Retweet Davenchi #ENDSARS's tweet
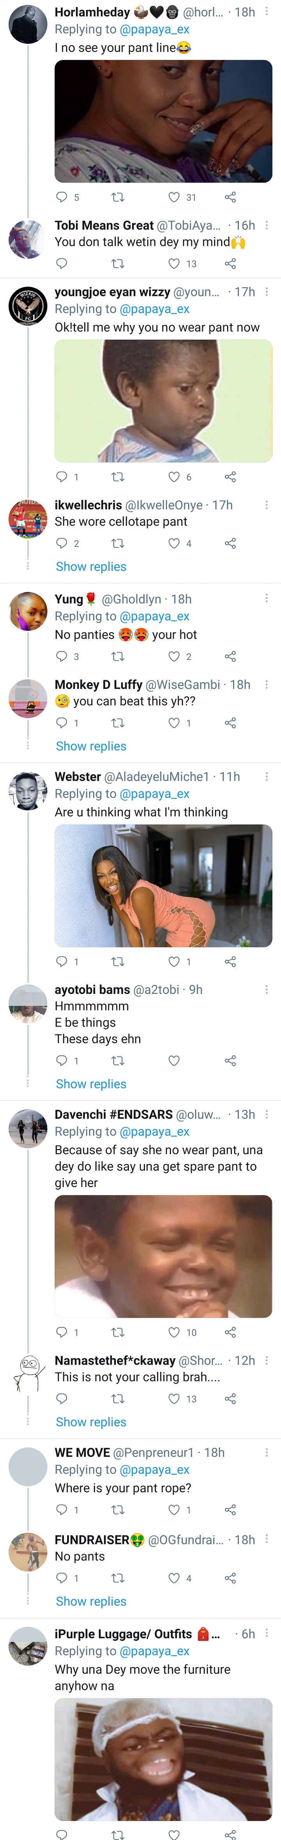The width and height of the screenshot is (281, 1840). pos(118,1332)
